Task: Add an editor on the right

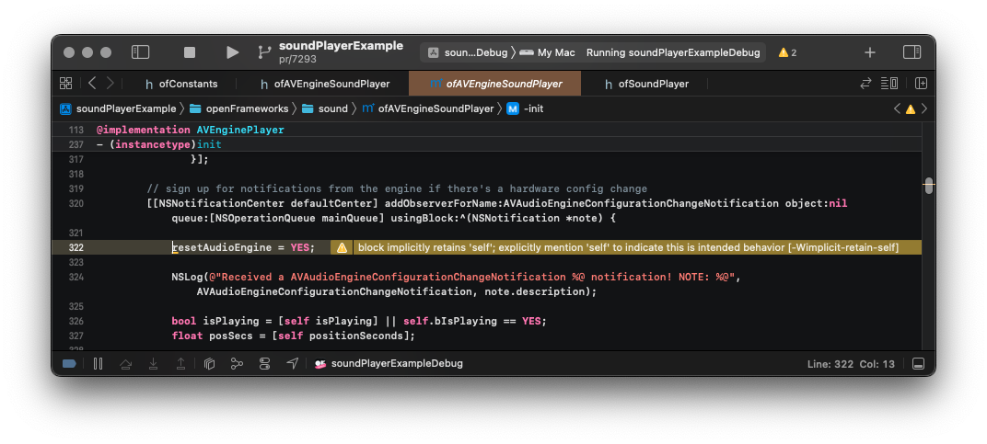Action: point(921,83)
